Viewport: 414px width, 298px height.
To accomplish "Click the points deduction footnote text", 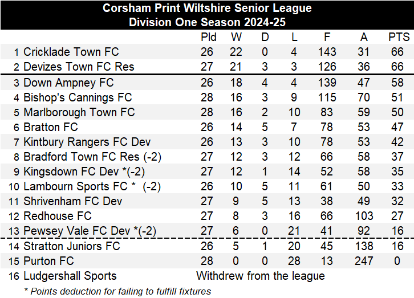I will click(117, 291).
